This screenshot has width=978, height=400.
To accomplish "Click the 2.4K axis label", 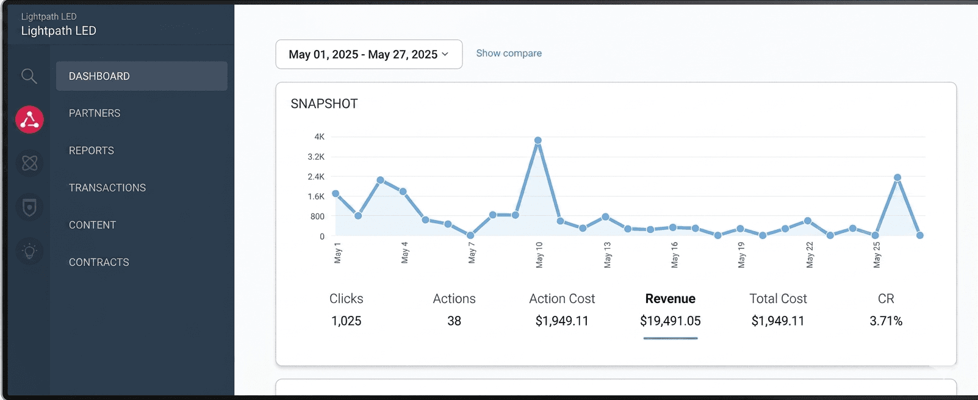I will (316, 177).
